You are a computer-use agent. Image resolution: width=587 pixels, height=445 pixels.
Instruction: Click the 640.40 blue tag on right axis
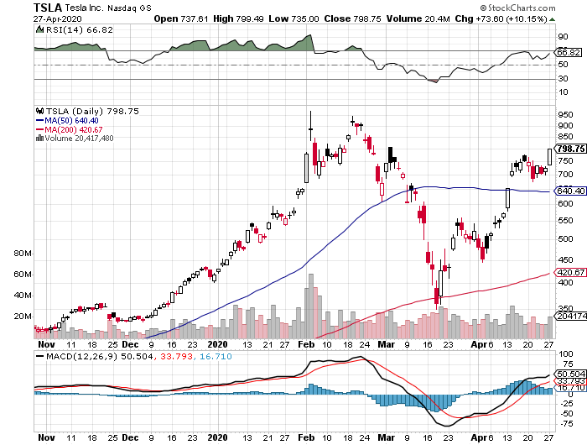pyautogui.click(x=569, y=191)
